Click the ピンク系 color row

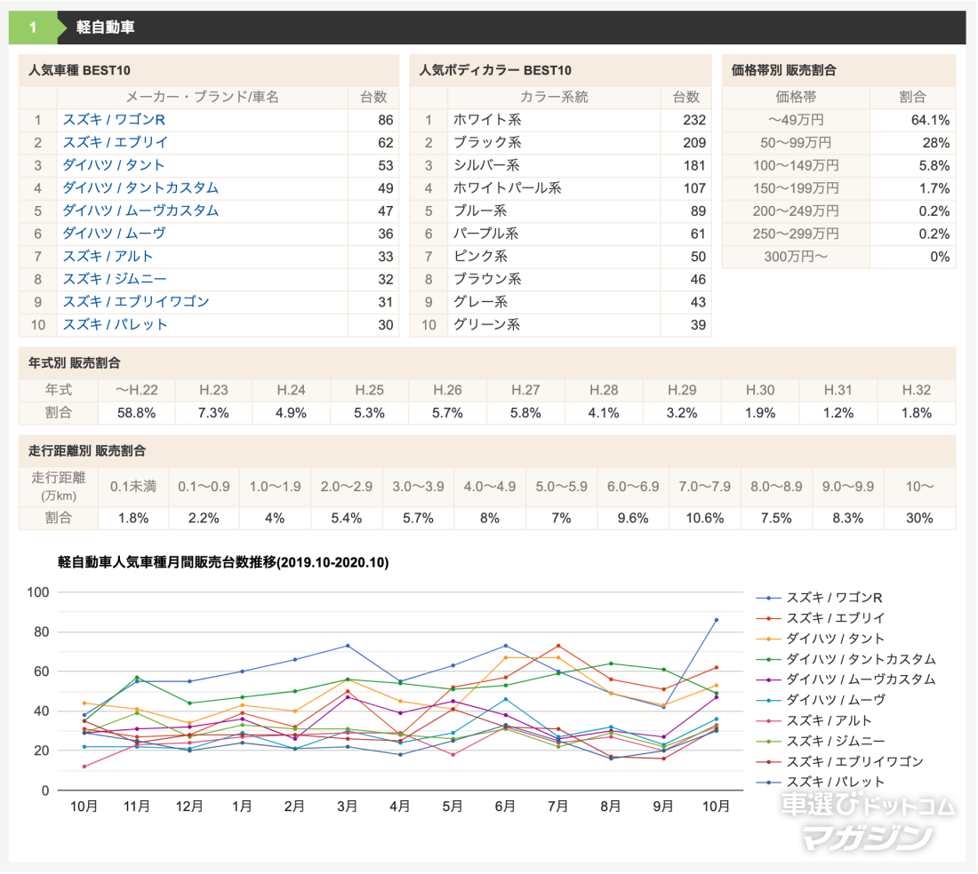click(560, 256)
